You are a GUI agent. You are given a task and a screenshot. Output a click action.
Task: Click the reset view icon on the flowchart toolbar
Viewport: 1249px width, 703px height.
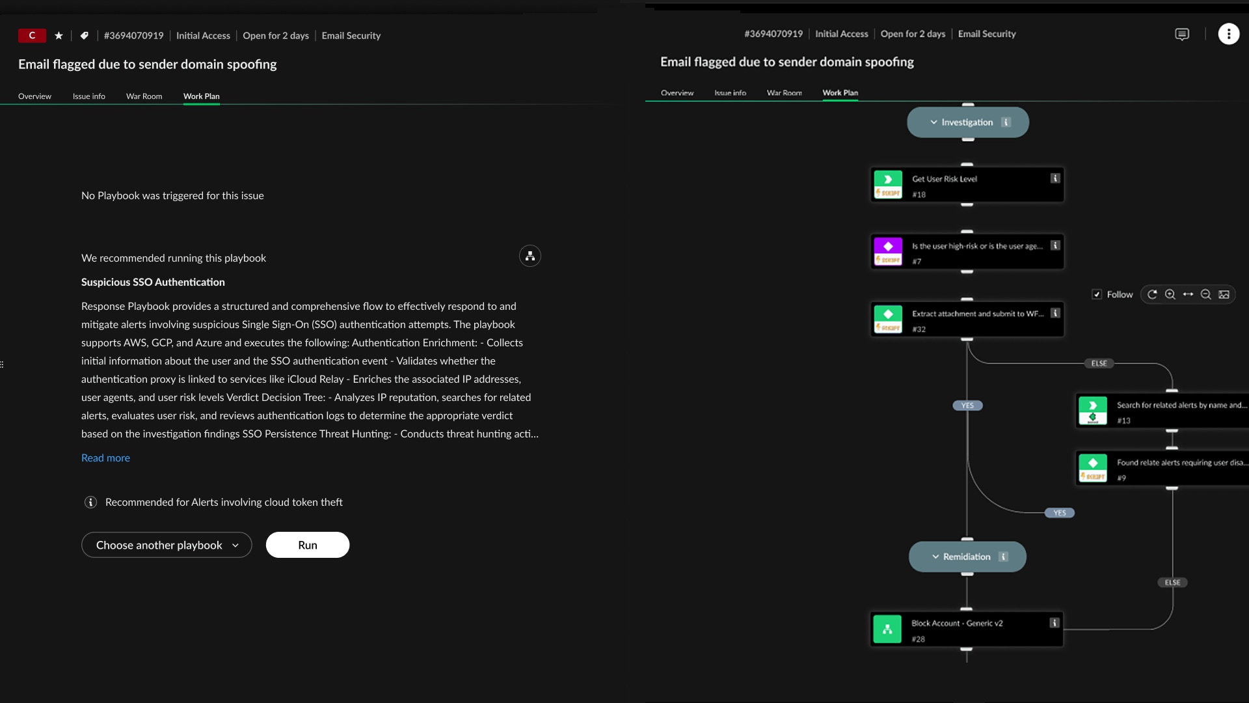(1152, 294)
